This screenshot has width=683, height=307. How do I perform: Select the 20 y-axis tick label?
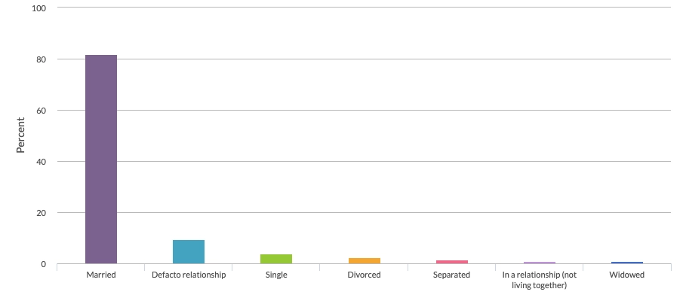[42, 213]
